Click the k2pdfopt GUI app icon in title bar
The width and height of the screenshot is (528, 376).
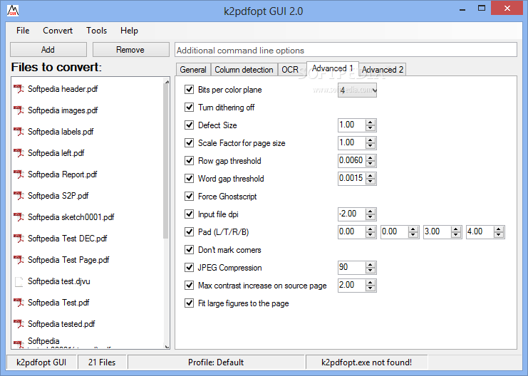(x=12, y=11)
